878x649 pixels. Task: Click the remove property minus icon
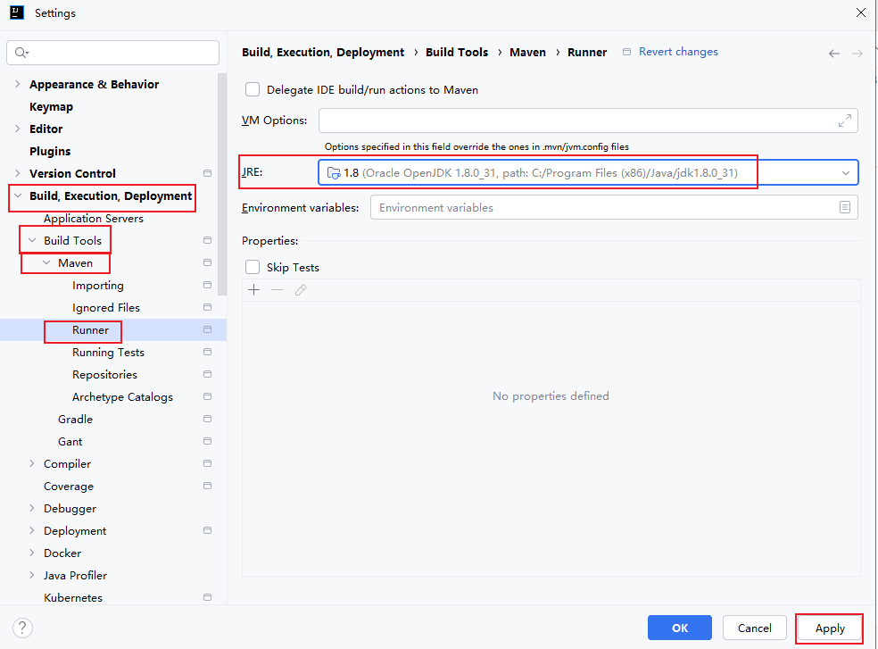(277, 290)
